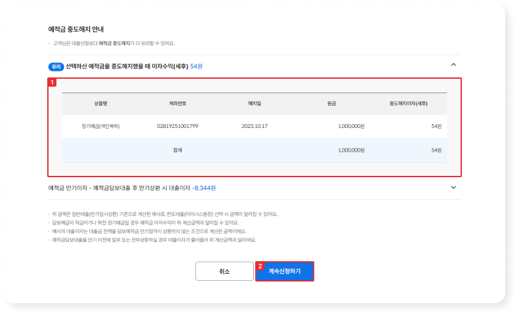Click the 합계 total row label
The image size is (517, 315).
[x=178, y=150]
